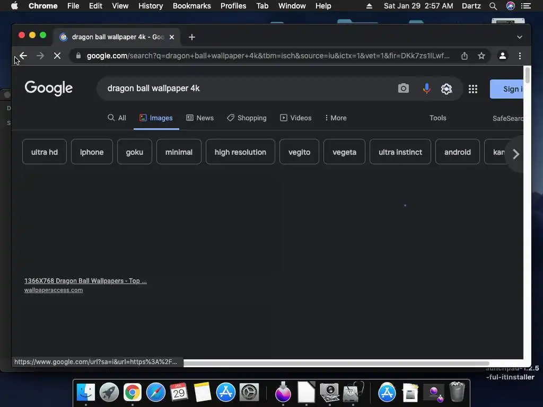
Task: Filter by android chip
Action: tap(458, 152)
